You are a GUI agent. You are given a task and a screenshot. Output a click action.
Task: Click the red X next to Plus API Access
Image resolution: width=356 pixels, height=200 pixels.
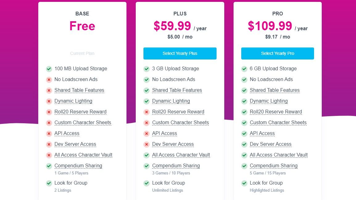(x=147, y=133)
